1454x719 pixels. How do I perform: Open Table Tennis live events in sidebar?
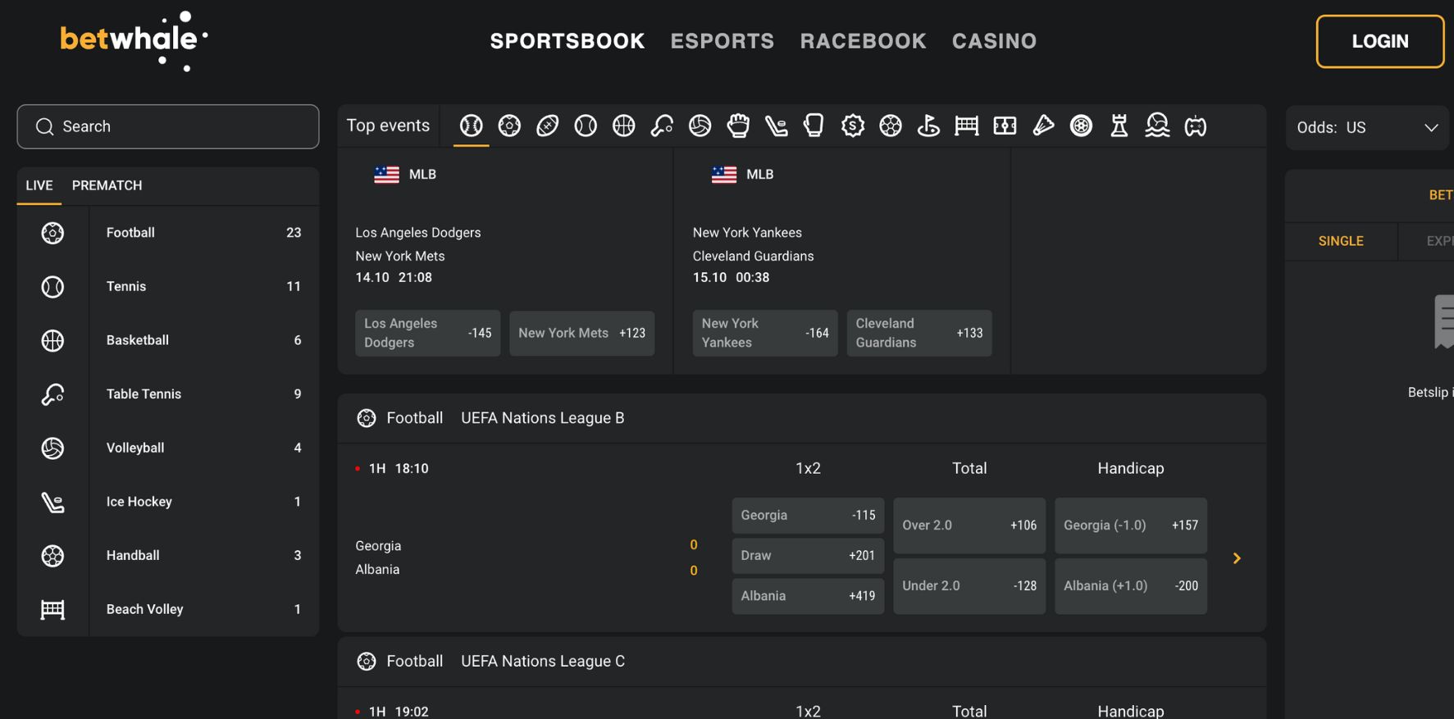[168, 394]
